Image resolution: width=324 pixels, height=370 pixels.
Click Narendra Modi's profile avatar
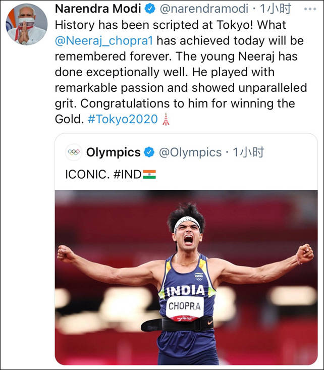(26, 24)
